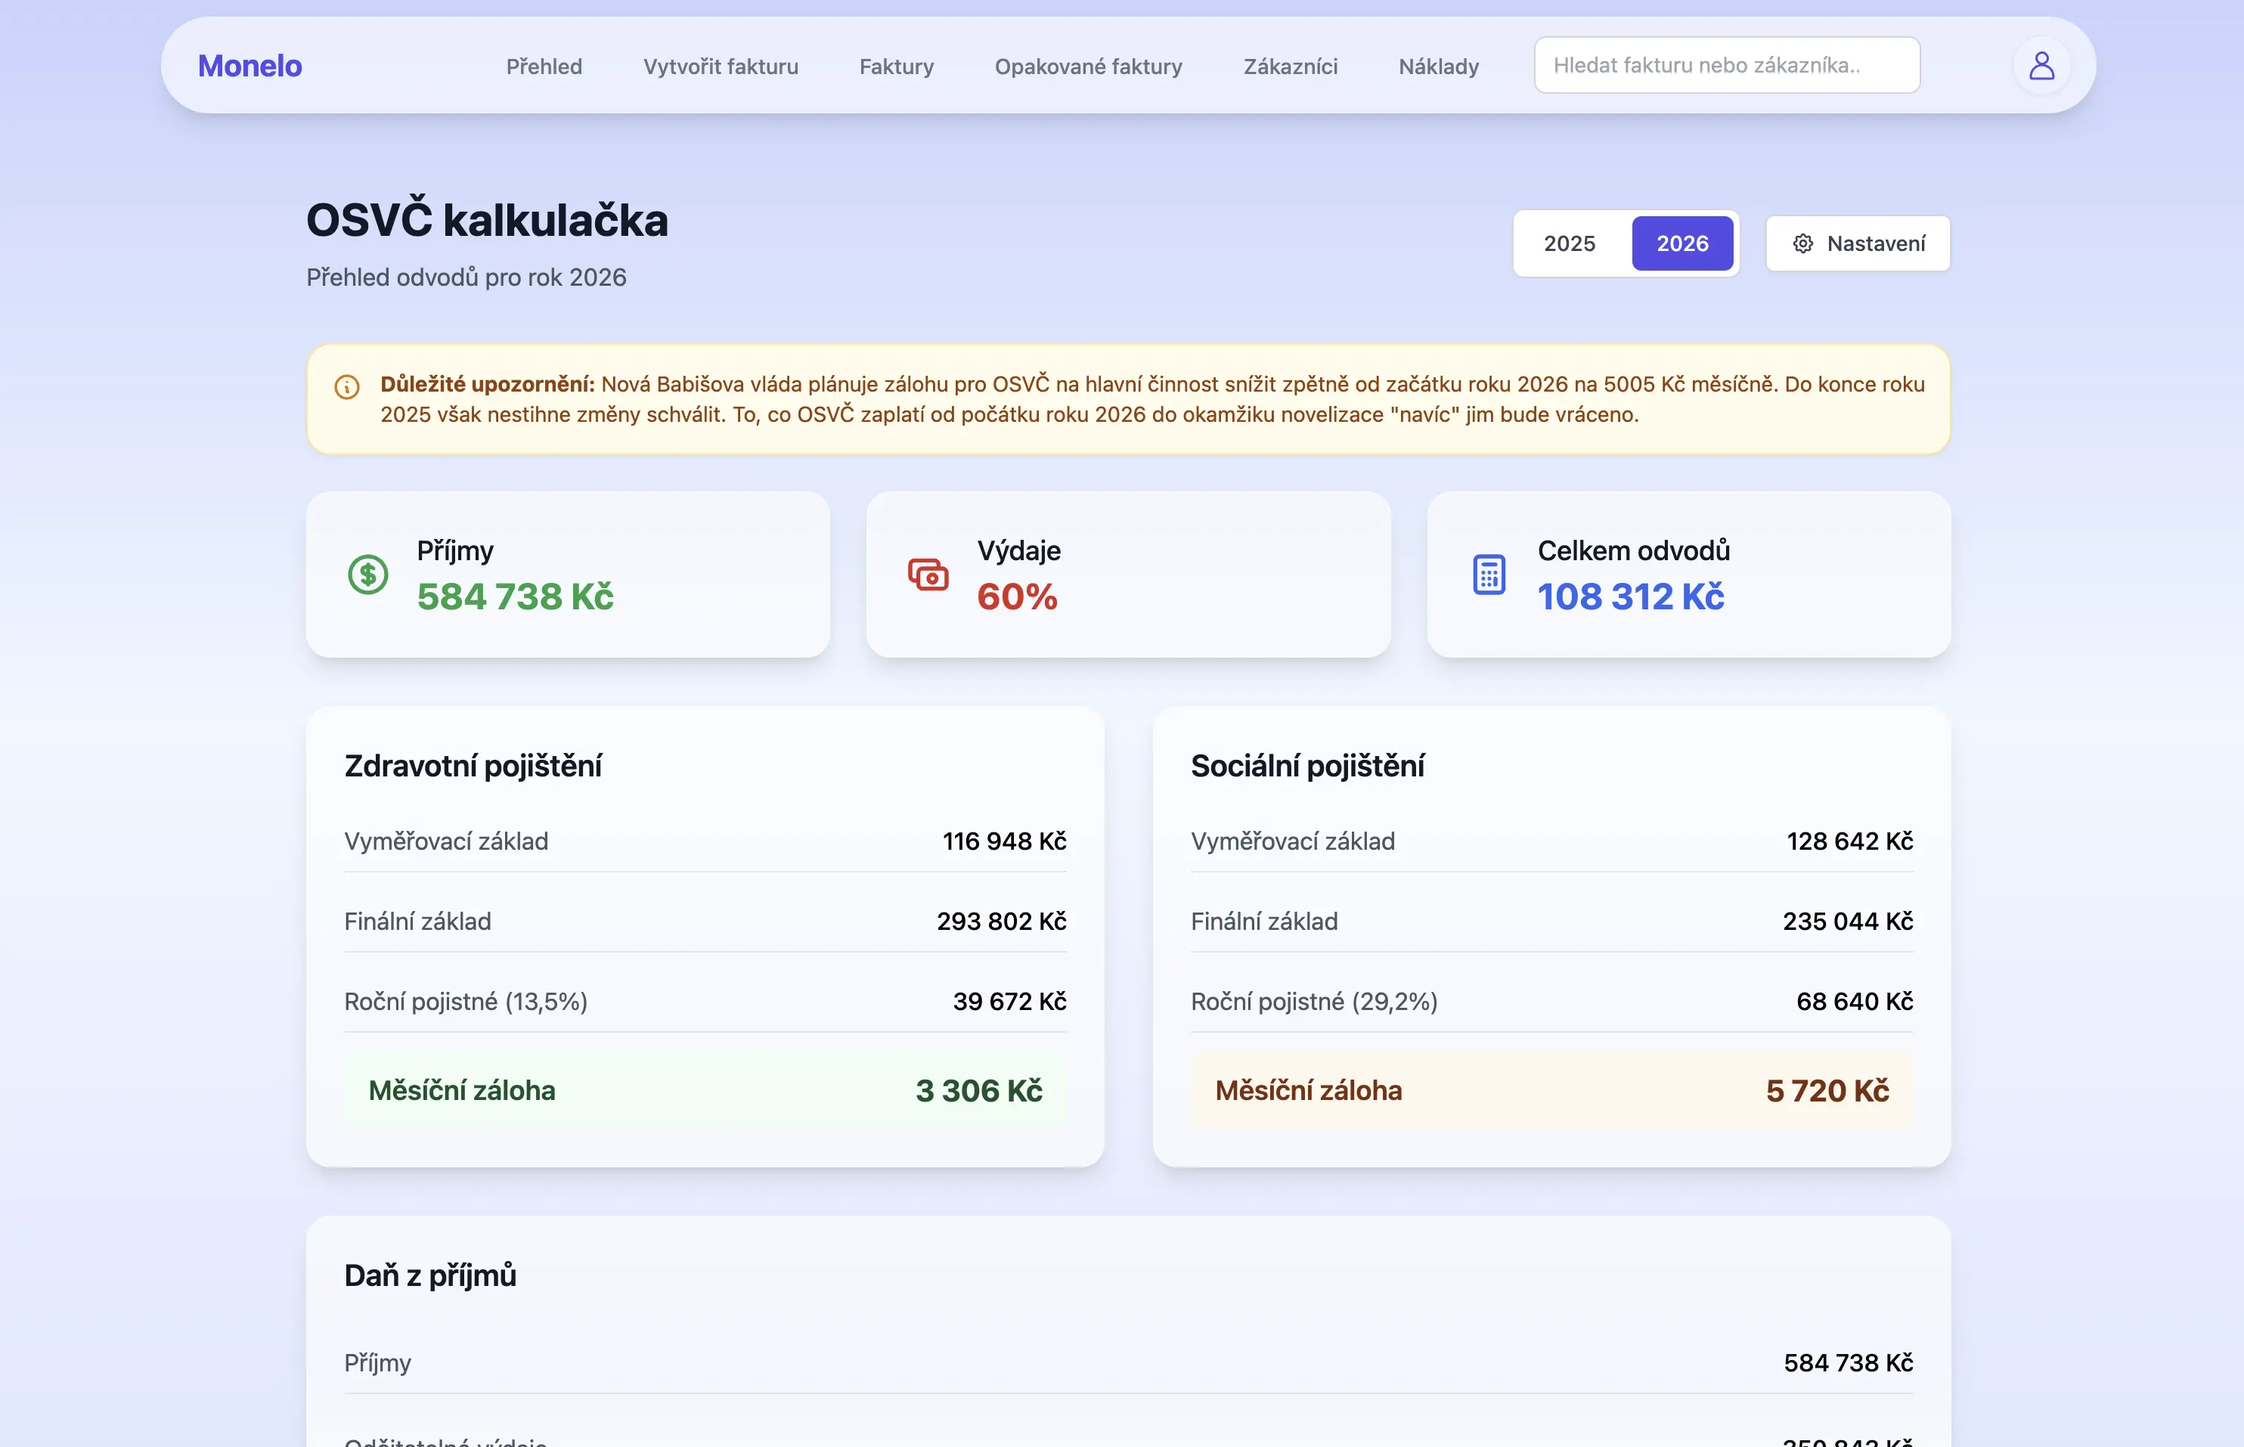Click the Sociální pojištění Měsíční záloha row
This screenshot has width=2244, height=1447.
tap(1551, 1090)
